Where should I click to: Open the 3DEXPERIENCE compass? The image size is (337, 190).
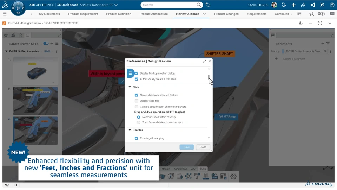[18, 8]
